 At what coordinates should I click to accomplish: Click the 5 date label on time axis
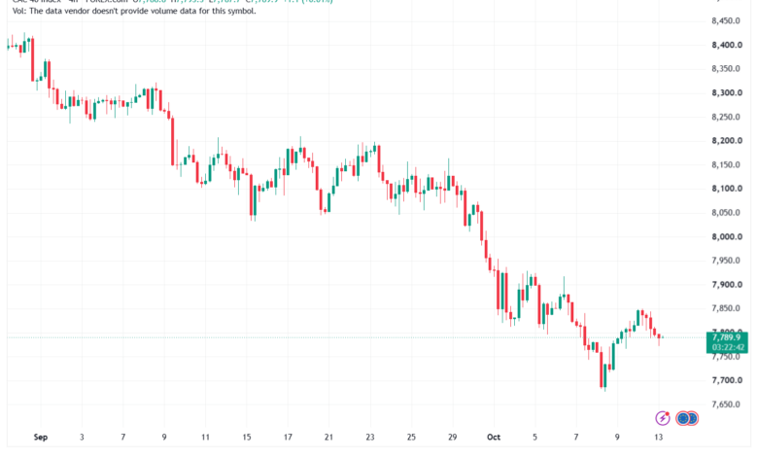(534, 437)
